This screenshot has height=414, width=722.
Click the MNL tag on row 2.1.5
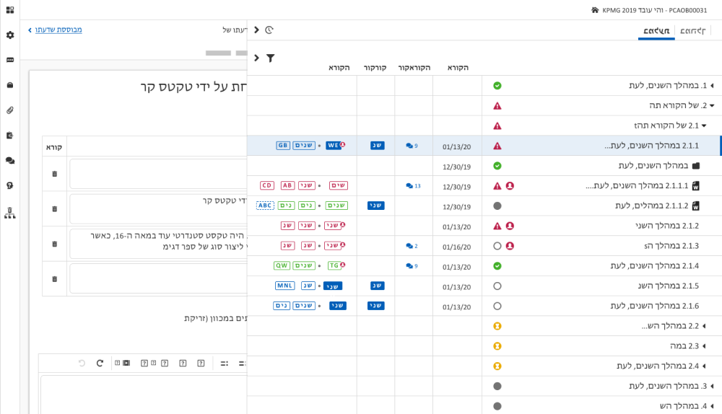284,286
